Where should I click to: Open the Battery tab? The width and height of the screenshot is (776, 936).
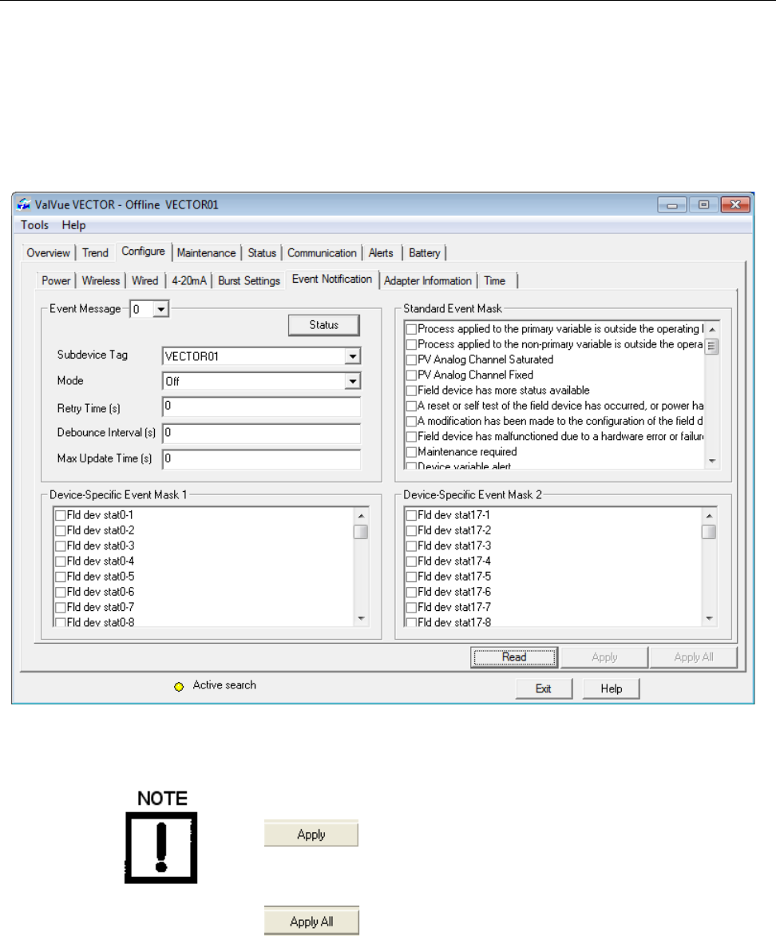tap(425, 253)
